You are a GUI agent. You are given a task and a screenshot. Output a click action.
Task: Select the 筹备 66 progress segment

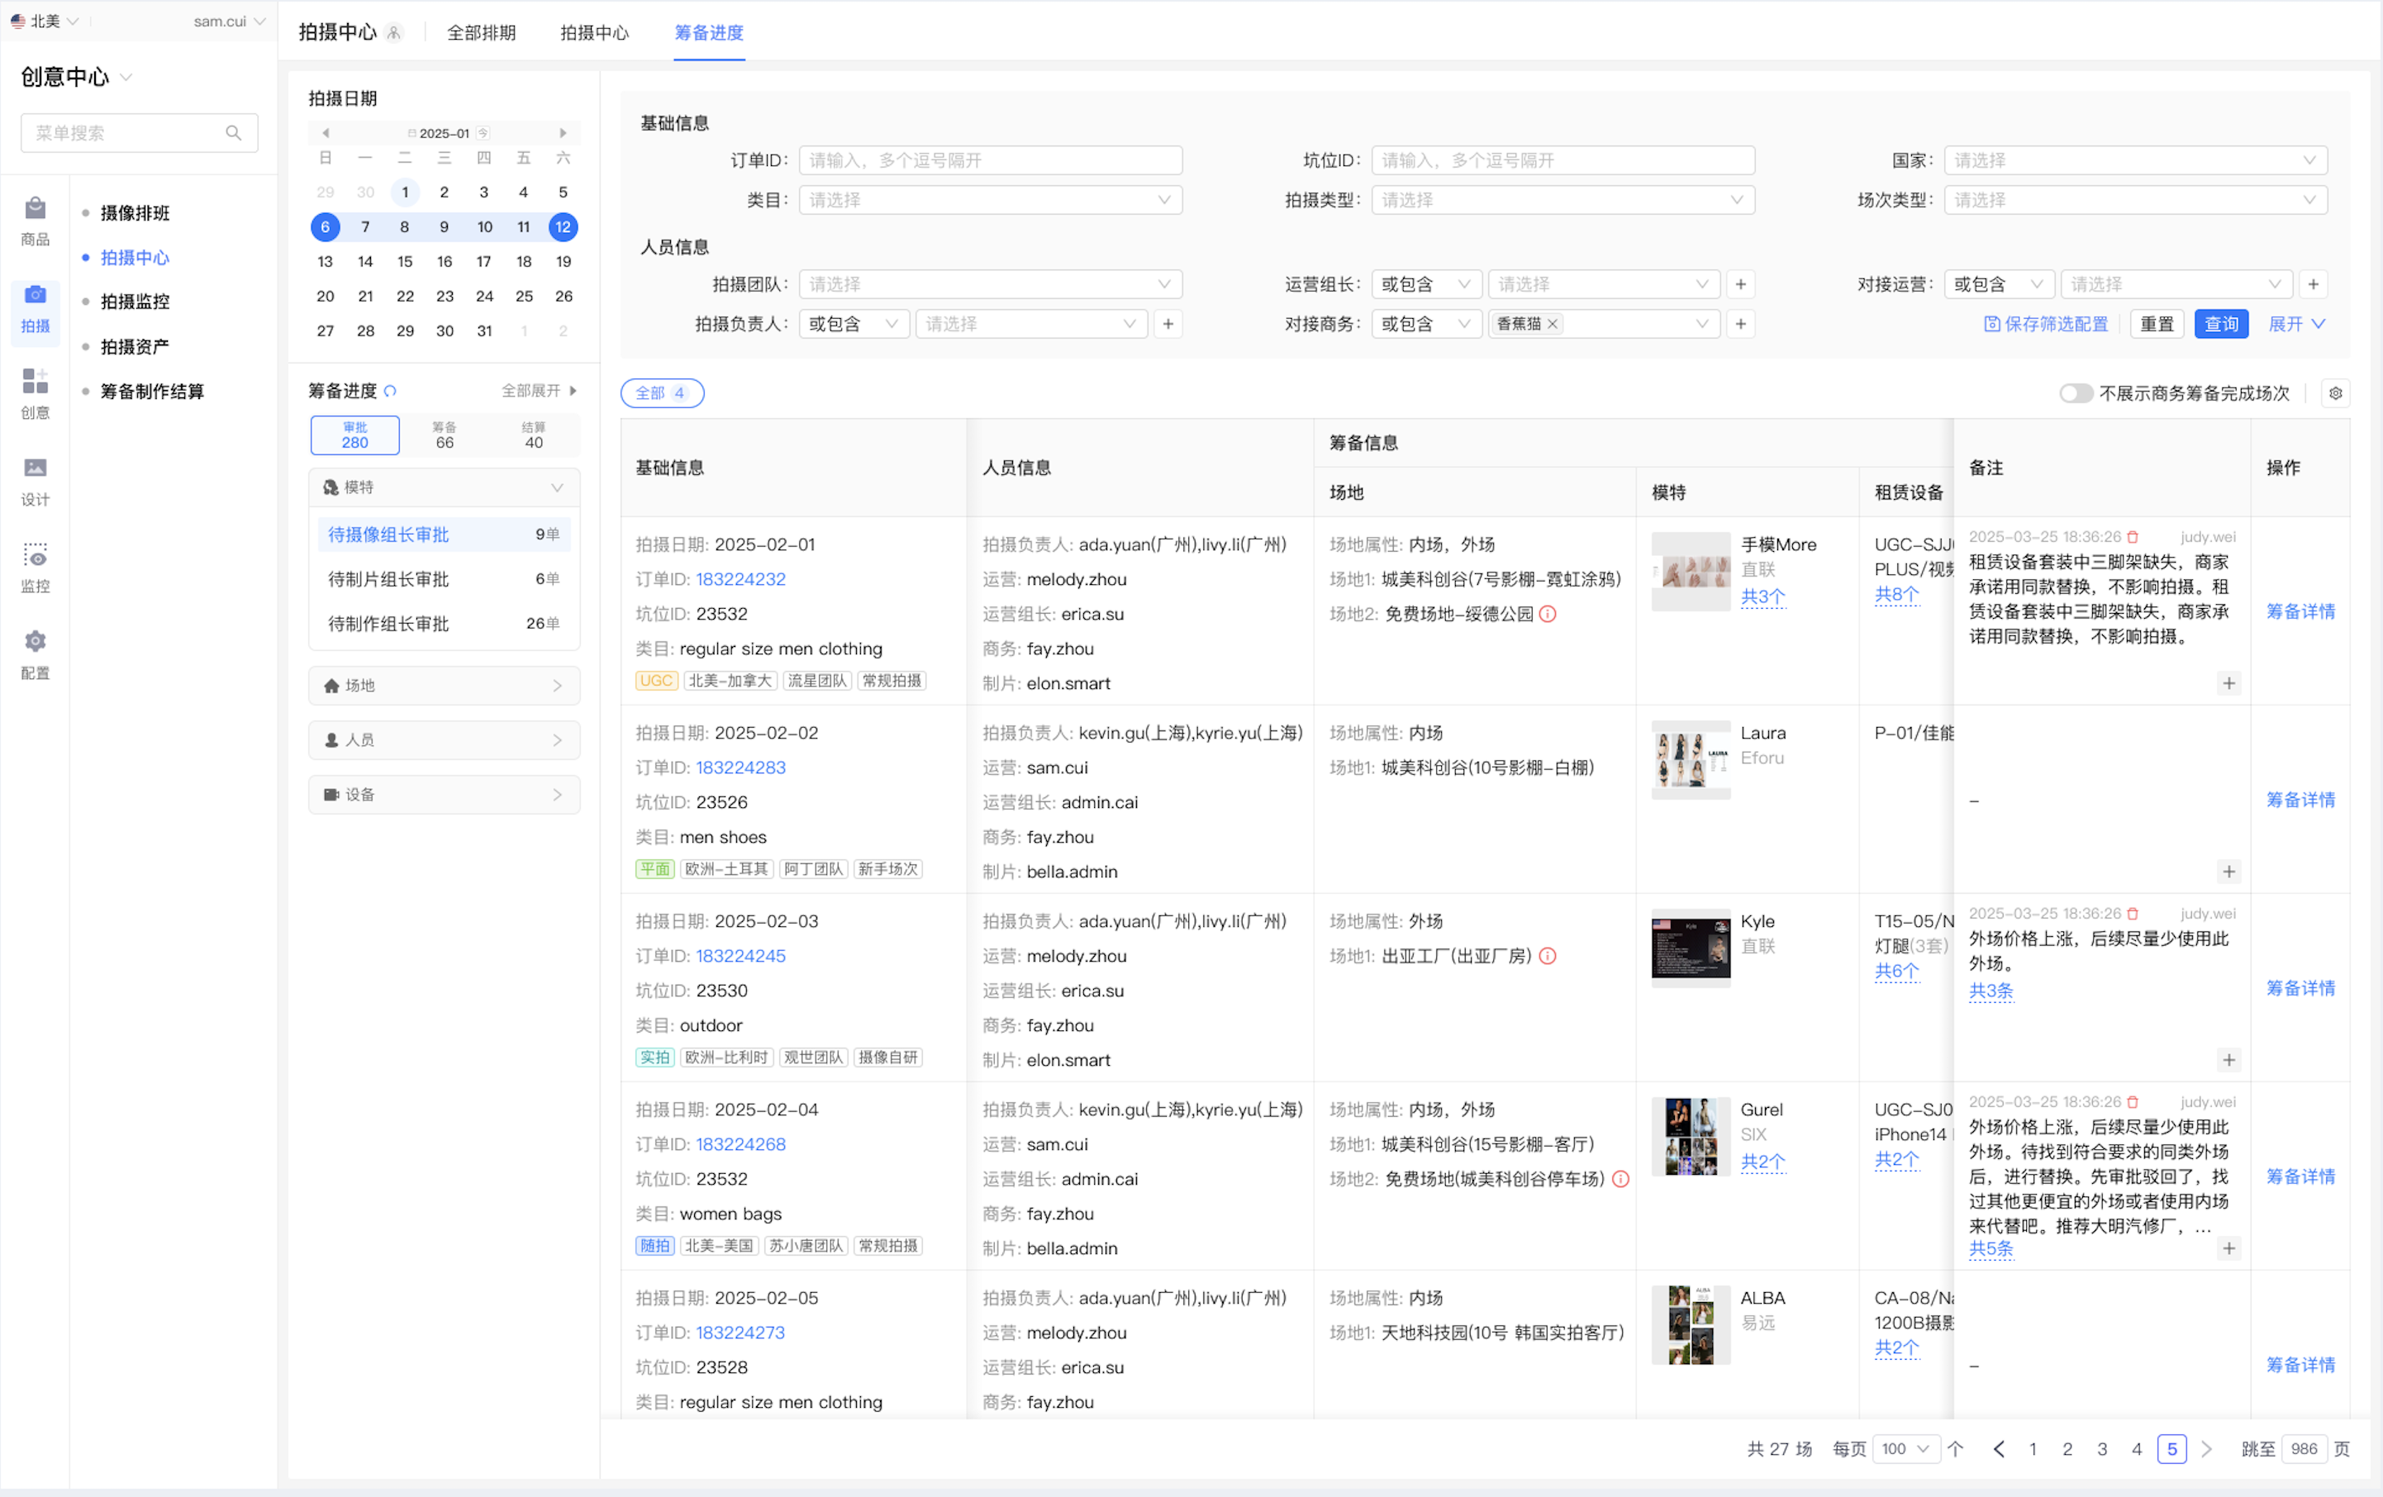point(445,435)
